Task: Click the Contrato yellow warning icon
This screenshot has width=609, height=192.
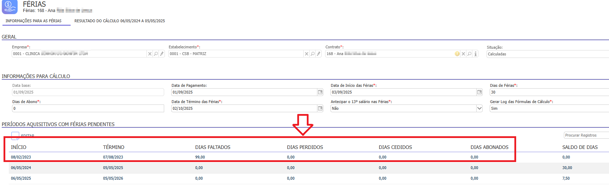Action: 457,54
